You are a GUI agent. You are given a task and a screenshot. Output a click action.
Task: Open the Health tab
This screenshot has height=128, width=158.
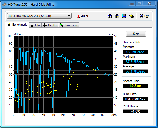point(50,25)
